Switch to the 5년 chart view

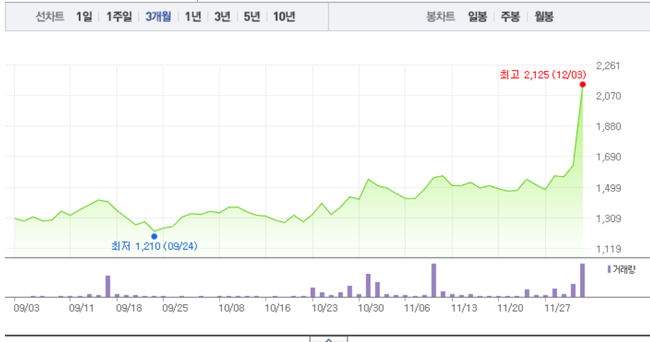[252, 17]
